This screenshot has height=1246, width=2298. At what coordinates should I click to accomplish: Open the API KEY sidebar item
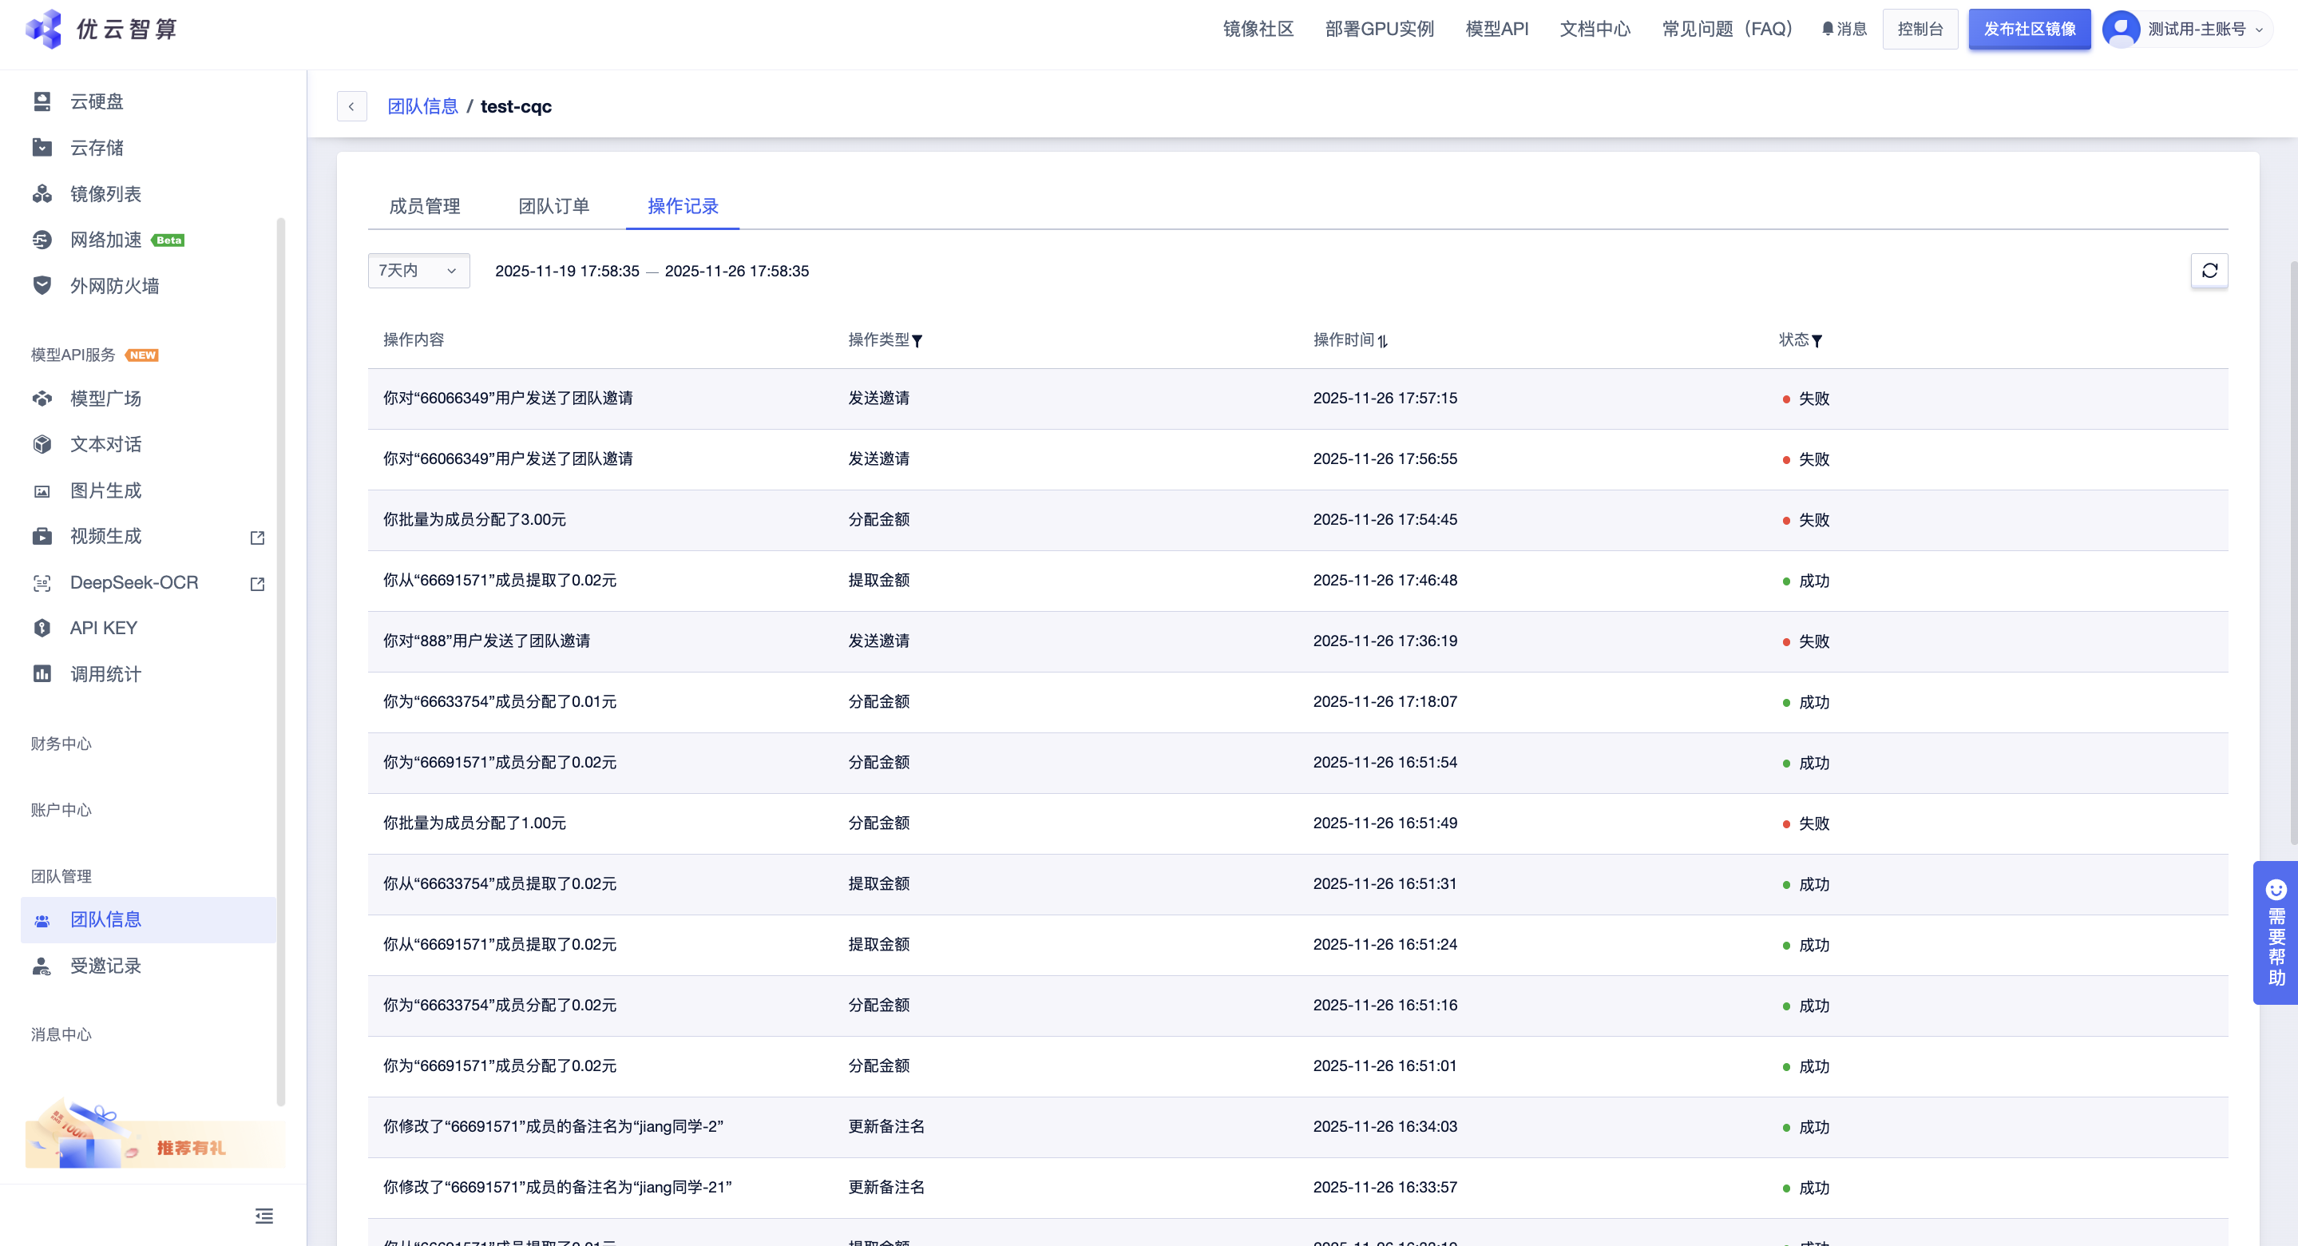pos(104,628)
